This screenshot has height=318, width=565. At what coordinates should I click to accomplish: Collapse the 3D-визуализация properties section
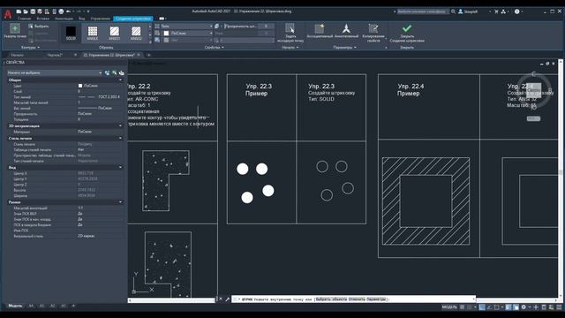[x=120, y=125]
